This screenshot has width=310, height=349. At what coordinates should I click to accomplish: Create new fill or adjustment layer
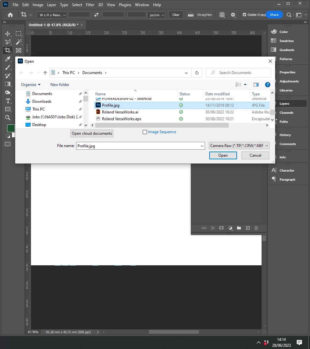pos(230,228)
